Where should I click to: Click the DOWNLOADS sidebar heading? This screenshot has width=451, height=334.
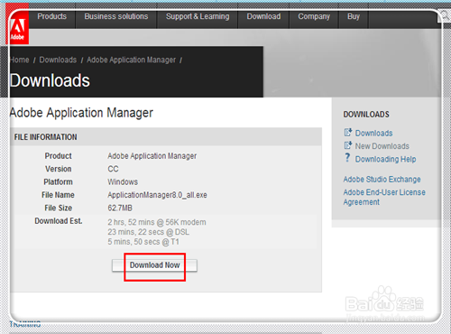click(366, 115)
